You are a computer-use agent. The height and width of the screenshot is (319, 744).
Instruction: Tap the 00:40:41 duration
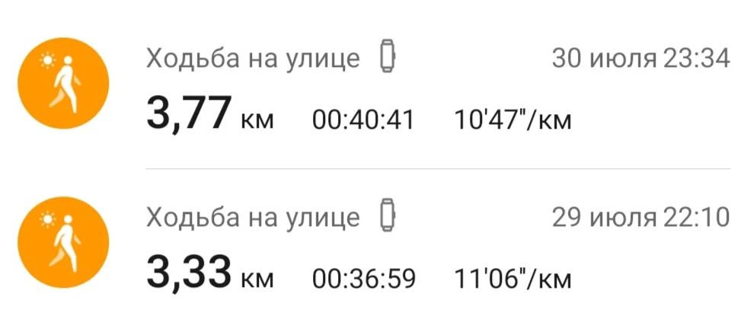coord(363,120)
